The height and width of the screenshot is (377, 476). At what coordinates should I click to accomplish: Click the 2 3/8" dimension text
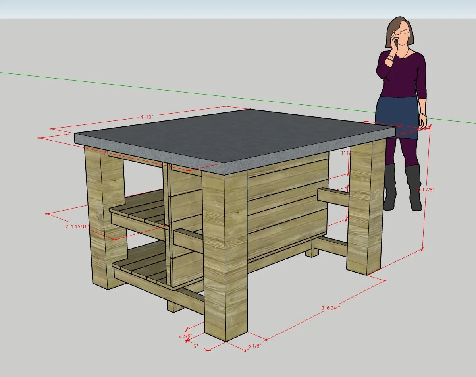[x=185, y=336]
